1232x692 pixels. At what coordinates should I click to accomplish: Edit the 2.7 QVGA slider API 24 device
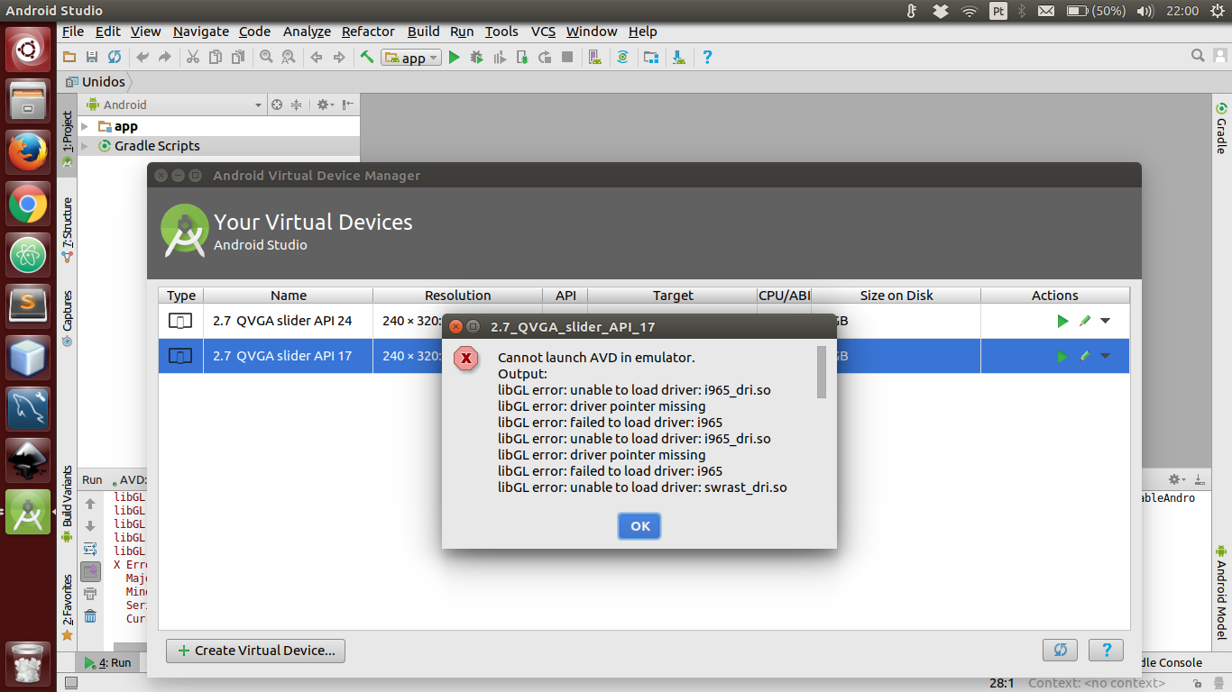pyautogui.click(x=1085, y=321)
